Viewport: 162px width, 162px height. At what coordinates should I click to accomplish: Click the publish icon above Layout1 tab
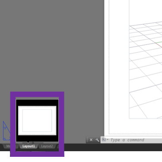pyautogui.click(x=33, y=143)
